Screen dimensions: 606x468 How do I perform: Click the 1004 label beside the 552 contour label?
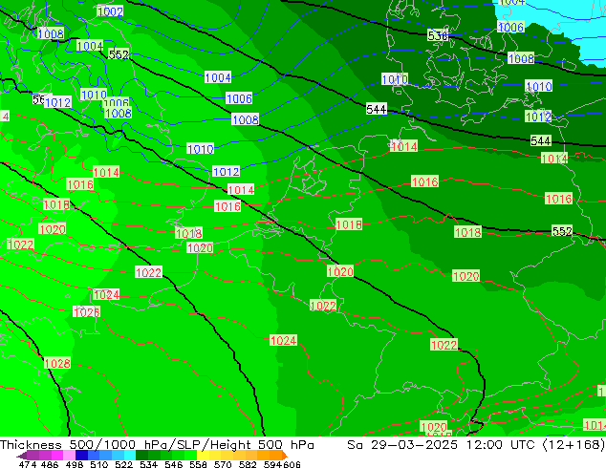90,47
